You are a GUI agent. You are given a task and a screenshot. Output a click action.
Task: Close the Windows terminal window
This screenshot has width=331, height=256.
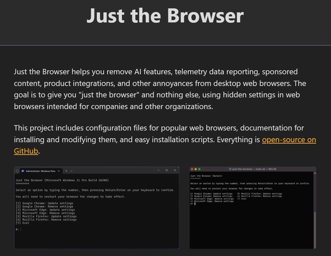coord(175,170)
